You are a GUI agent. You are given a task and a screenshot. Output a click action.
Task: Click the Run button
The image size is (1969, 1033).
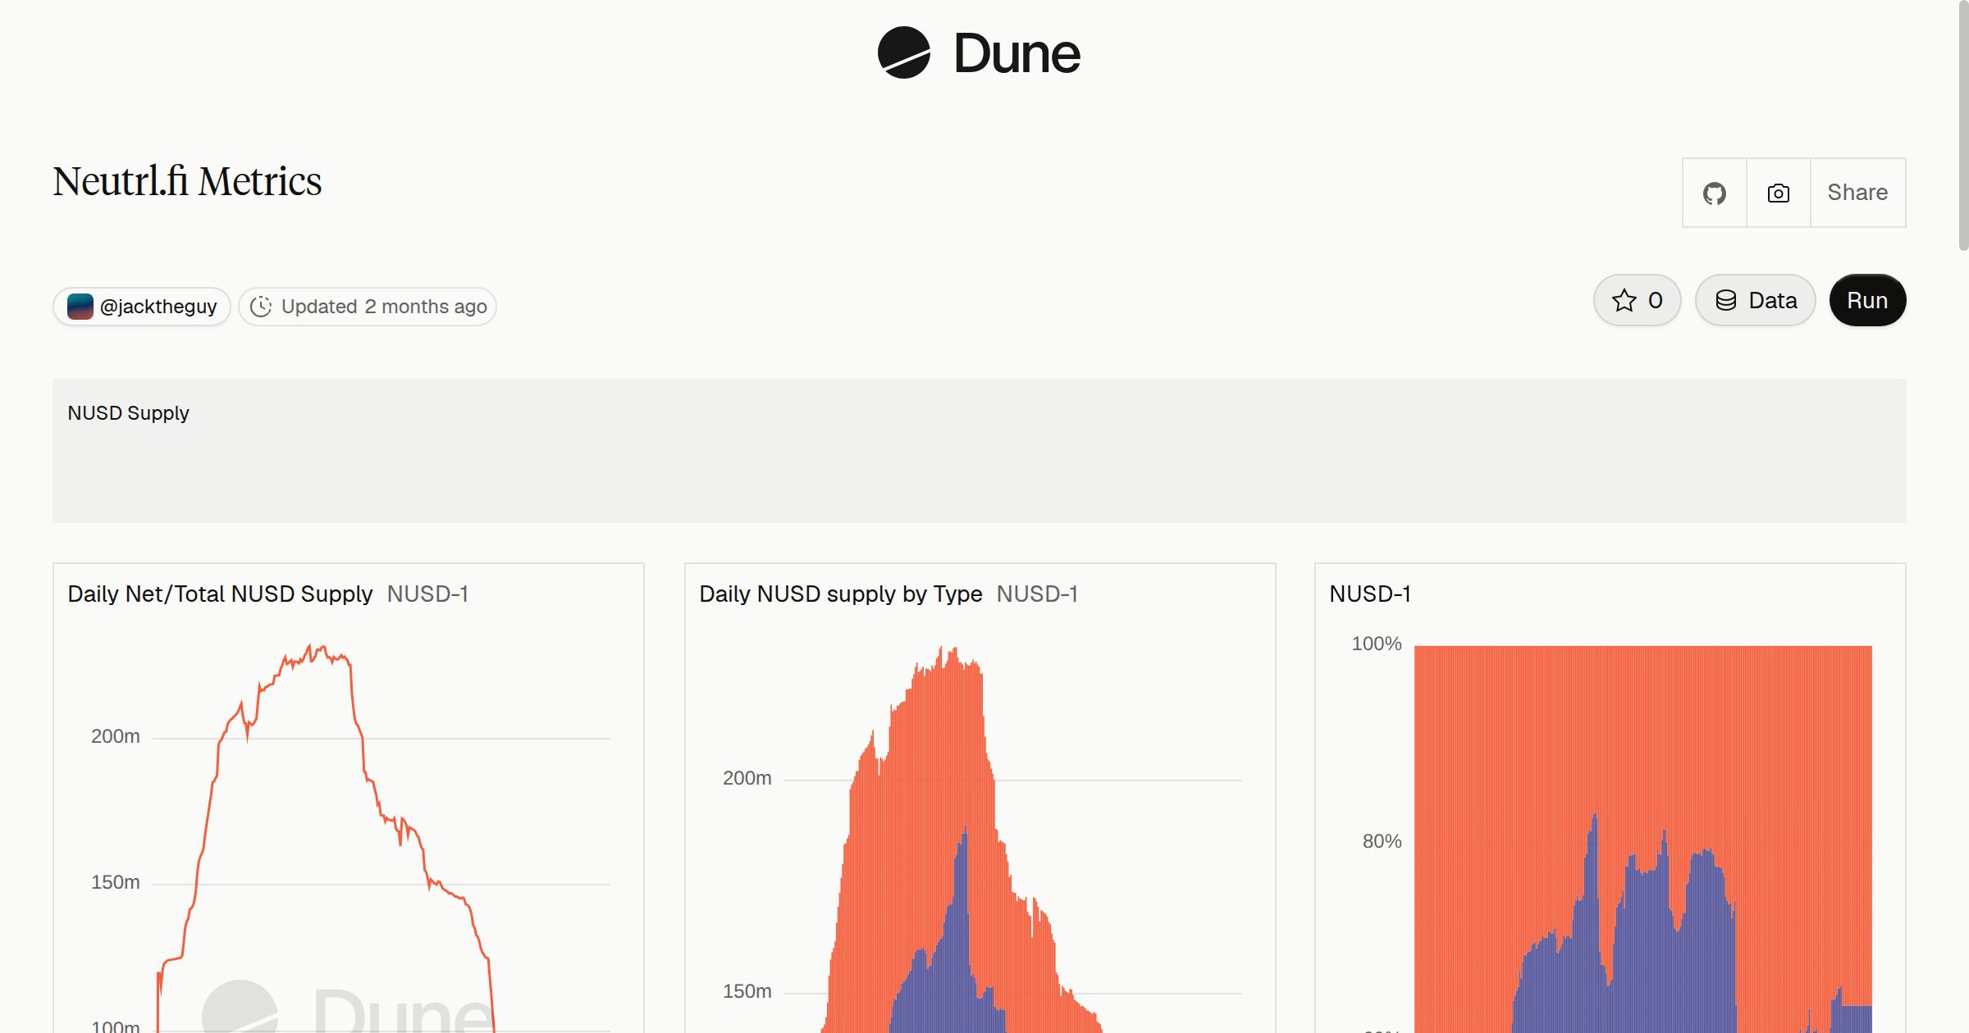point(1867,300)
